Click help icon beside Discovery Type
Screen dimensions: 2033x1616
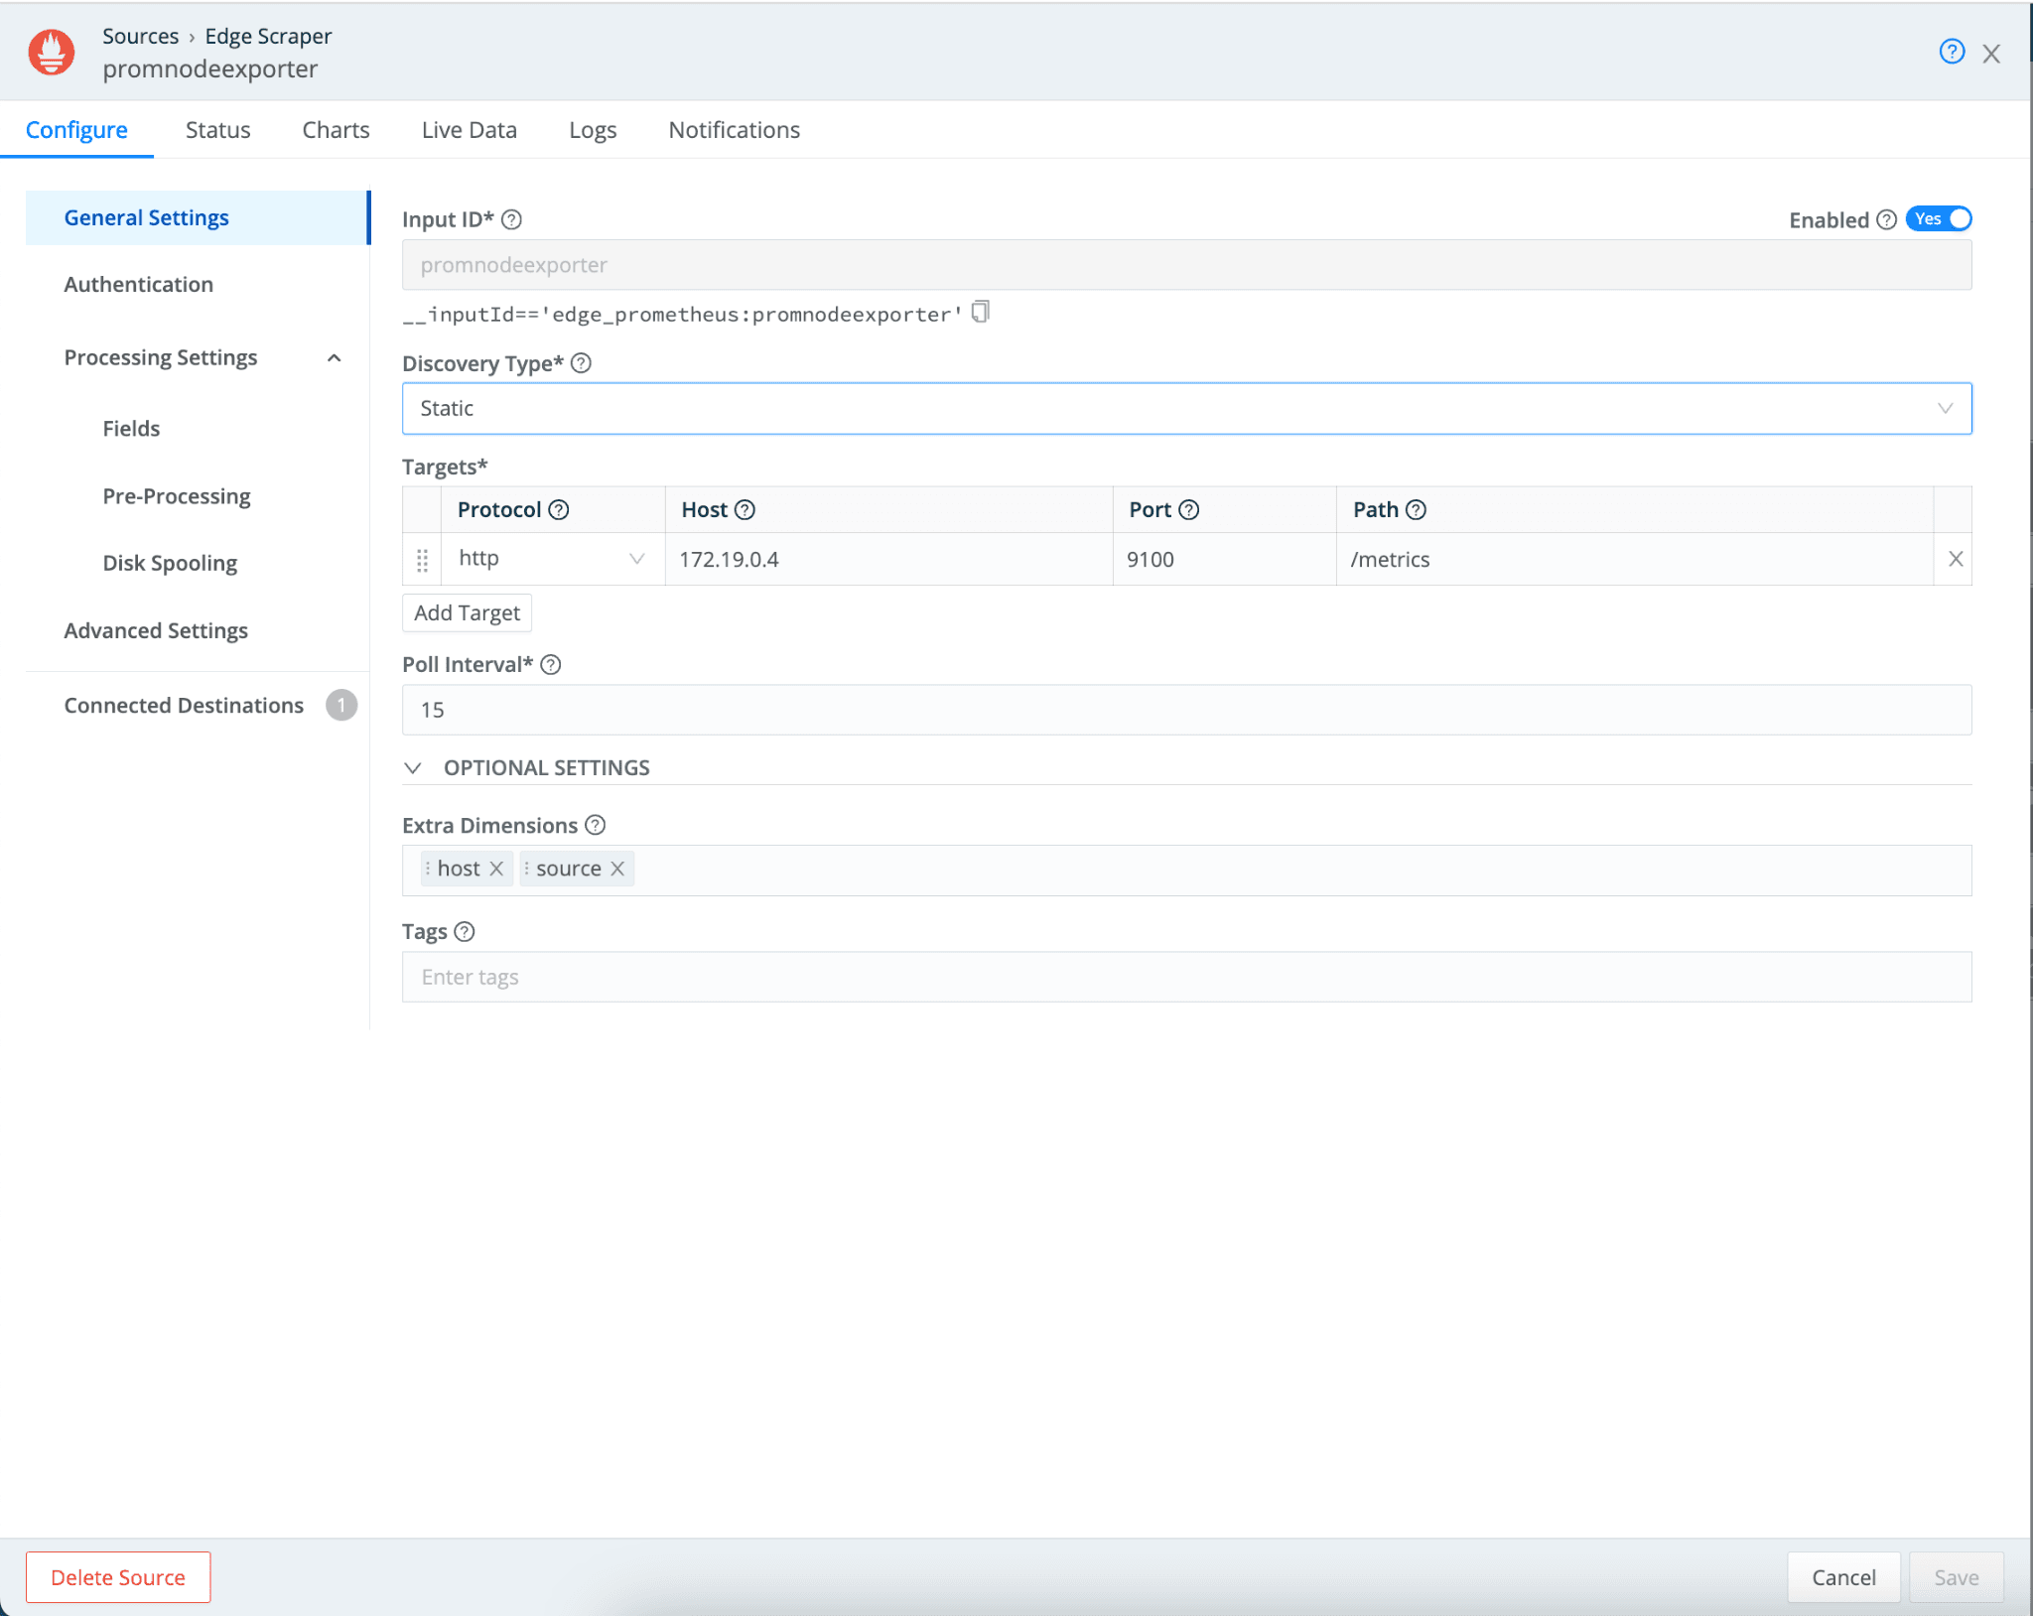tap(582, 363)
